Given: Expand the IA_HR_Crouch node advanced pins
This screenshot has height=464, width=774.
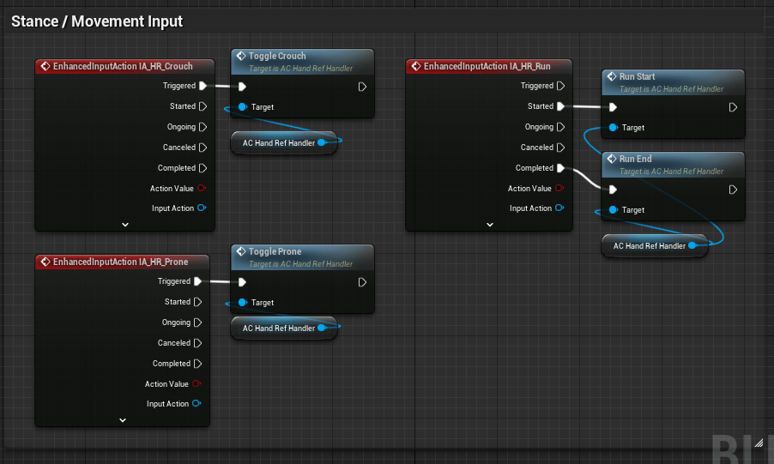Looking at the screenshot, I should 124,224.
